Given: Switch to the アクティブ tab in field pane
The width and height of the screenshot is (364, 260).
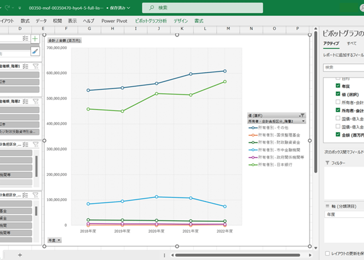Looking at the screenshot, I should (331, 43).
